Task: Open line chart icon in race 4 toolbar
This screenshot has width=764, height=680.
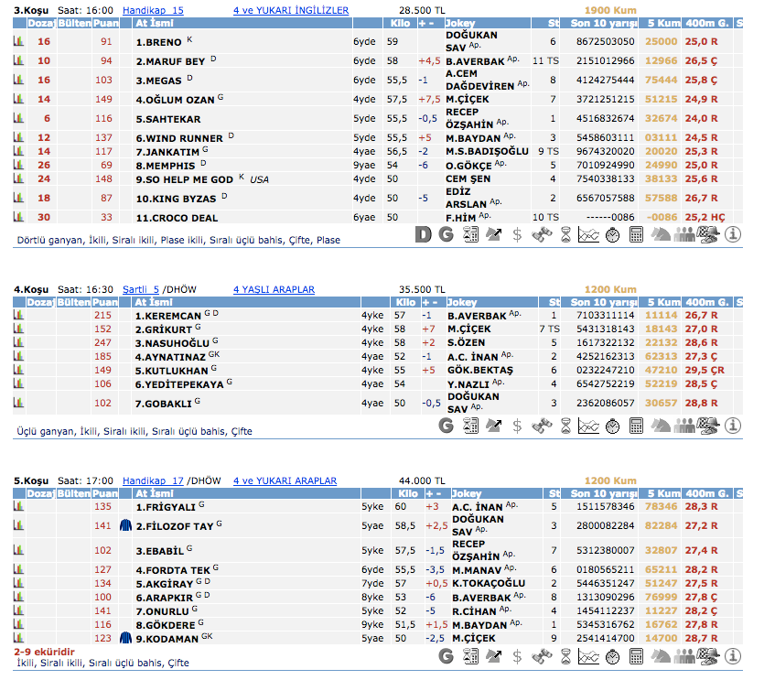Action: 589,426
